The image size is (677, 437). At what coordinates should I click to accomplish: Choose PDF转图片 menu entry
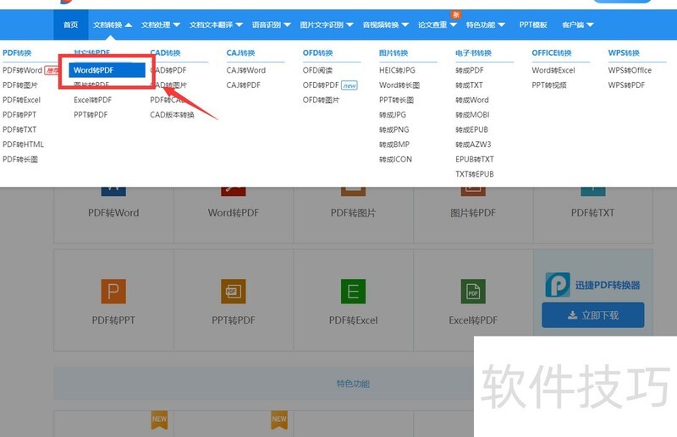point(19,85)
